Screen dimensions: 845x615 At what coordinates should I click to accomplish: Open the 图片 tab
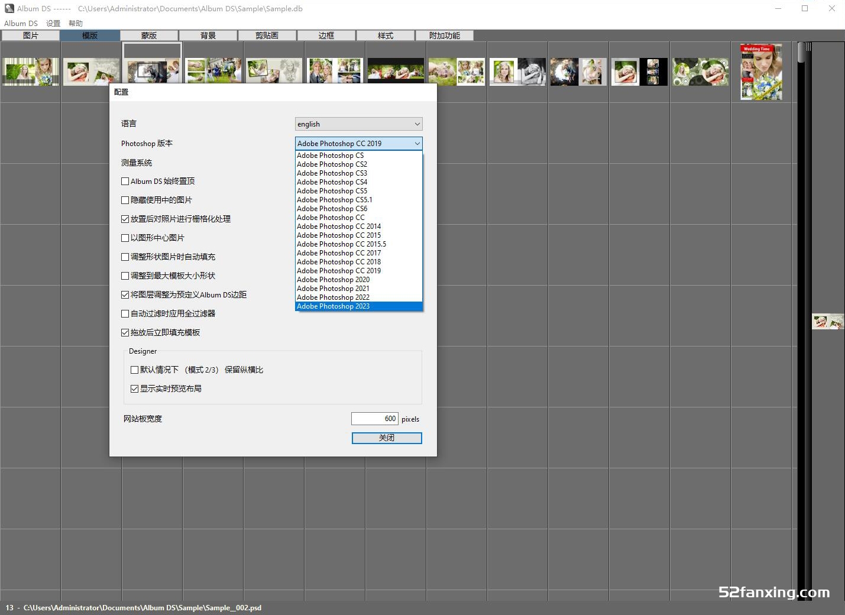tap(30, 35)
